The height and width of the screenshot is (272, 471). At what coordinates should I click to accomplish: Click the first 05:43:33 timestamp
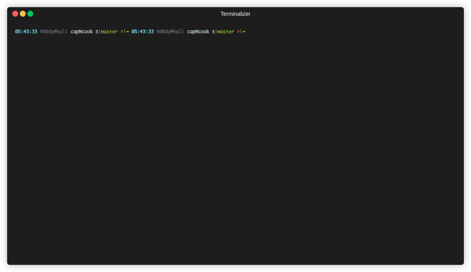[x=26, y=31]
